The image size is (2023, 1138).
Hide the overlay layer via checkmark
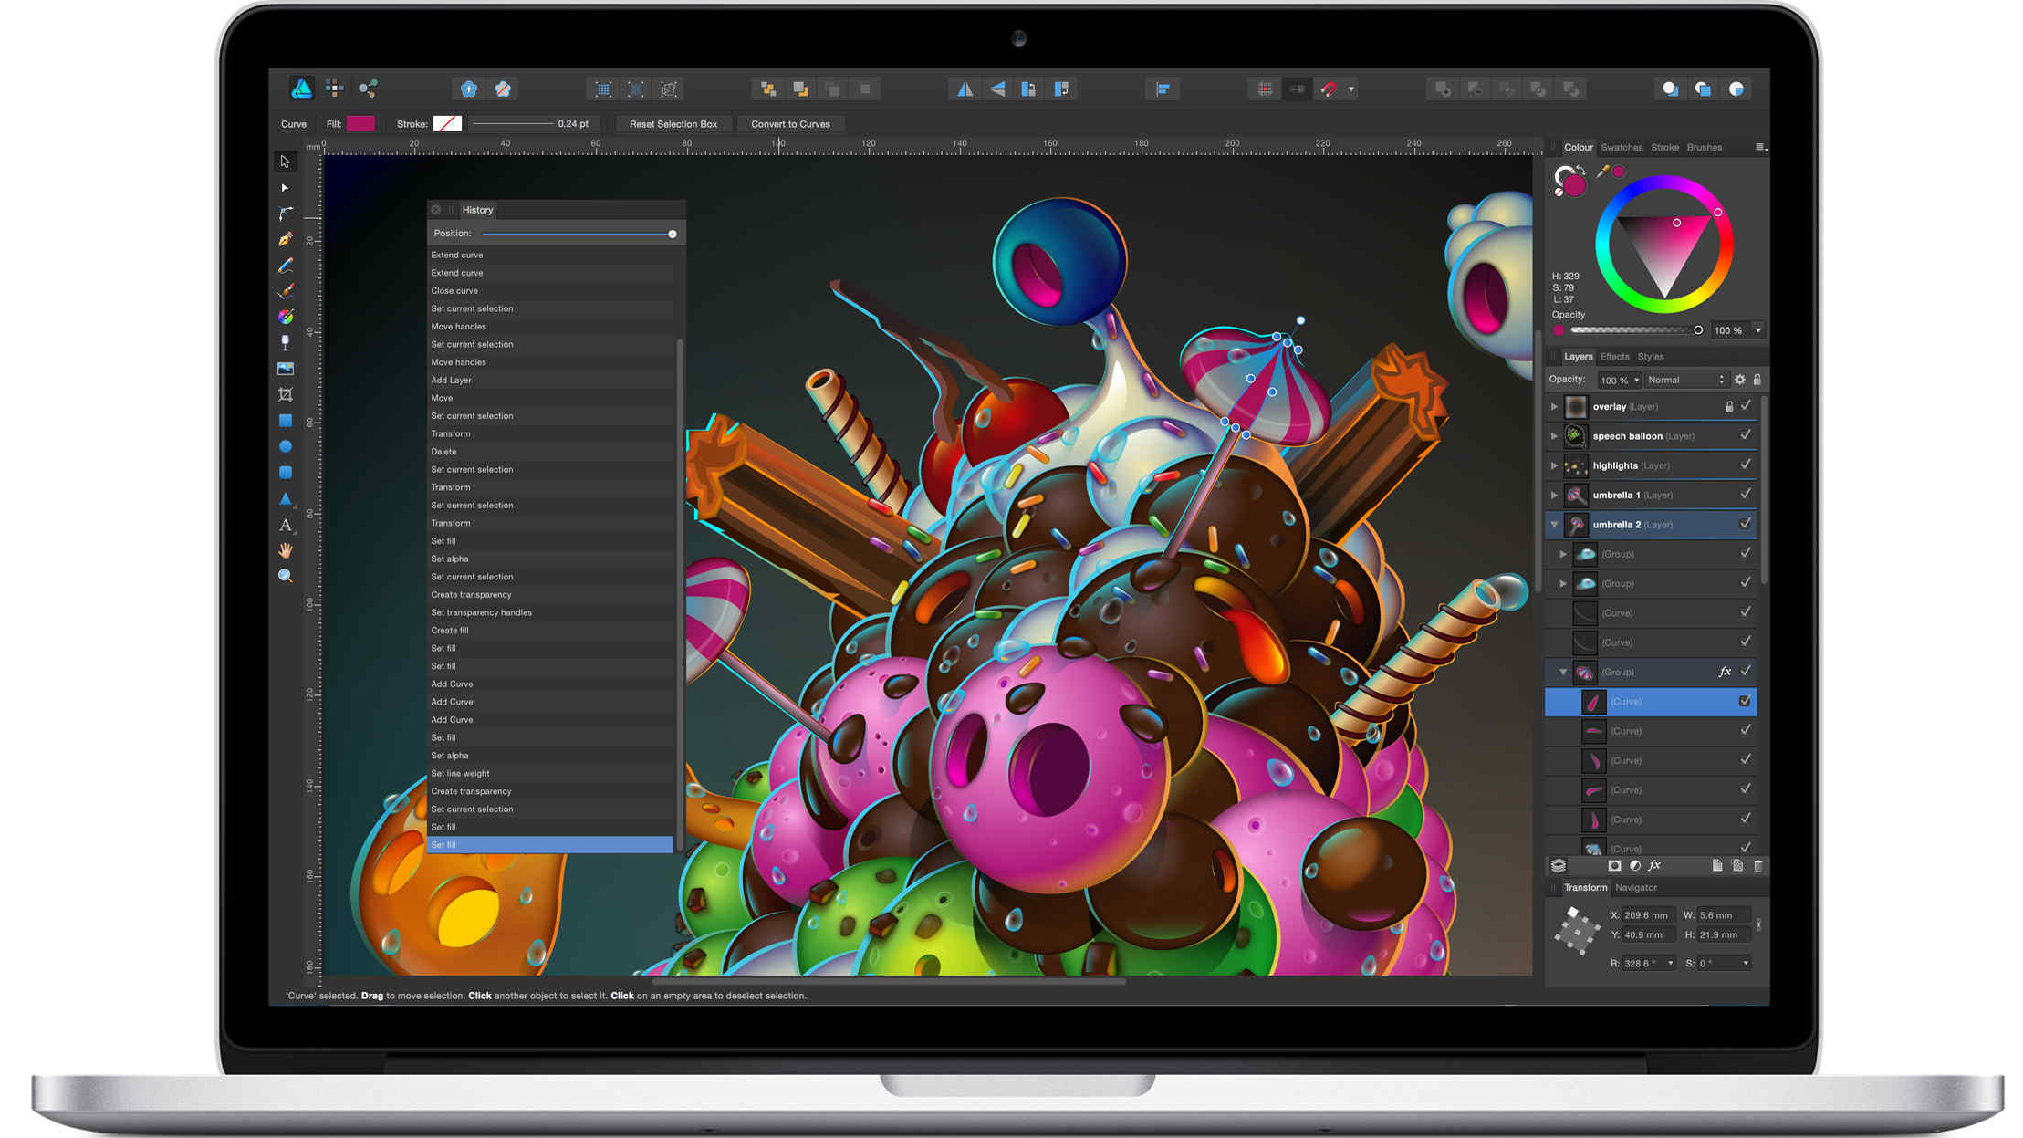(x=1745, y=406)
